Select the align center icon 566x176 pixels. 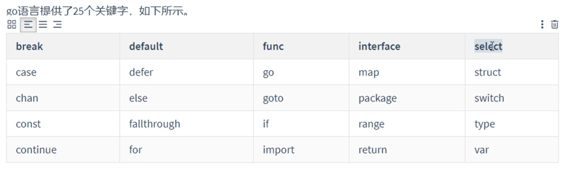(x=43, y=25)
